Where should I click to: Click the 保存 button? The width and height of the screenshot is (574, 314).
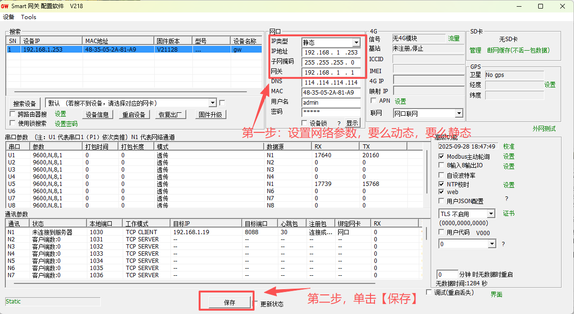click(230, 303)
